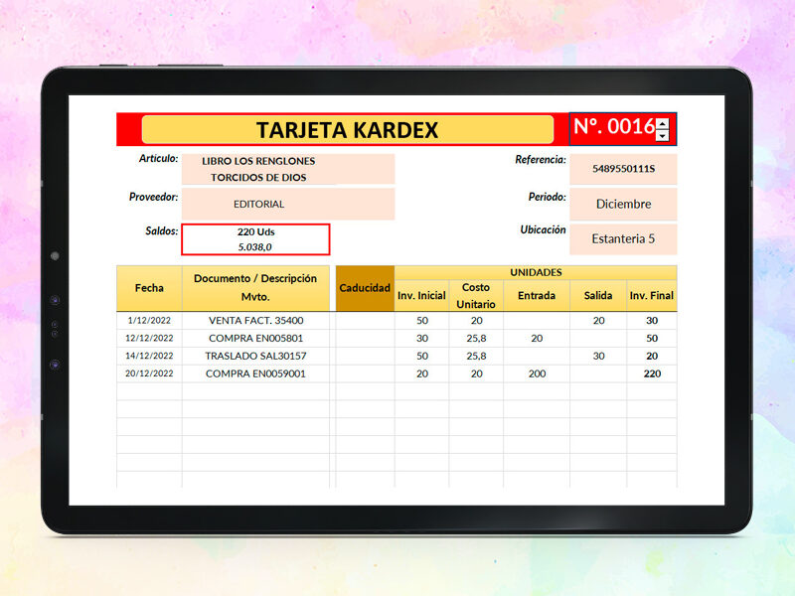Image resolution: width=795 pixels, height=596 pixels.
Task: Select the reference value 5489550111S
Action: (x=623, y=169)
